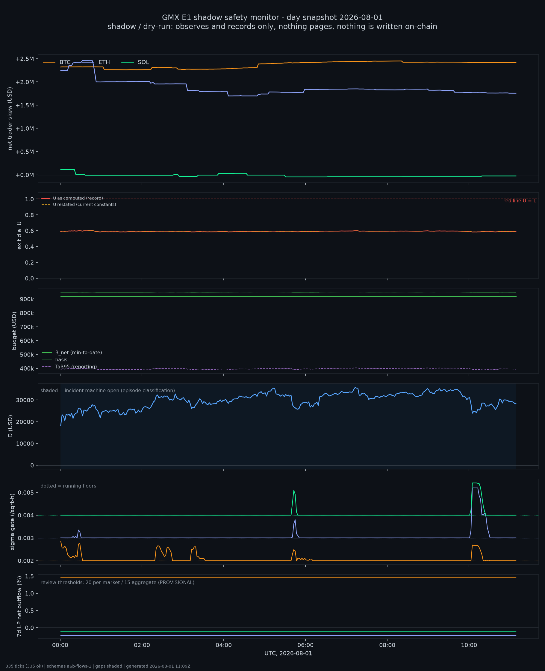
Task: Click the '02:00' time axis marker
Action: pos(142,645)
